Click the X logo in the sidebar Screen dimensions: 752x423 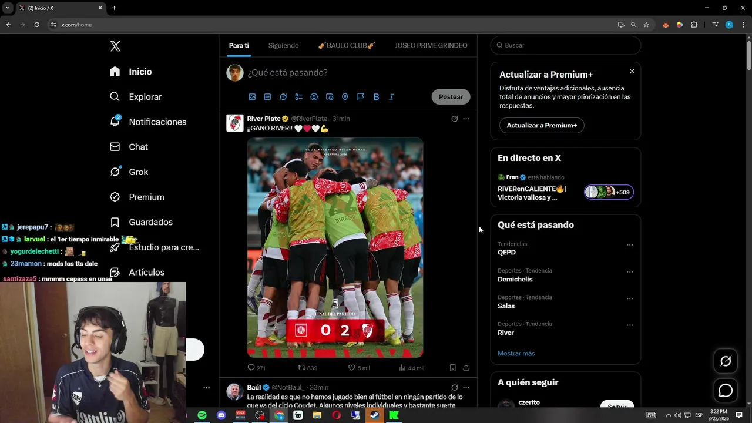tap(115, 46)
